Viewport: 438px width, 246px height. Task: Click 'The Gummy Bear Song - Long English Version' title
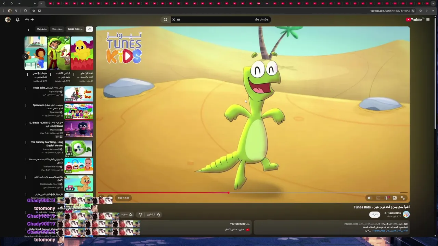pos(47,144)
